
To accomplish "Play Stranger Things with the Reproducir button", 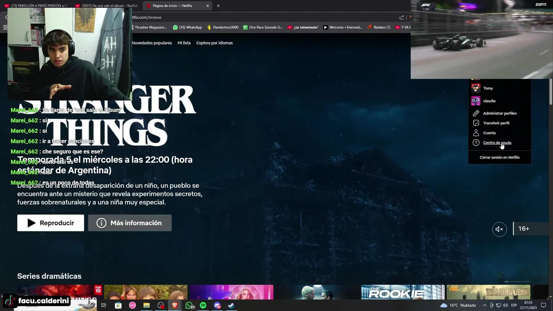I will coord(51,223).
